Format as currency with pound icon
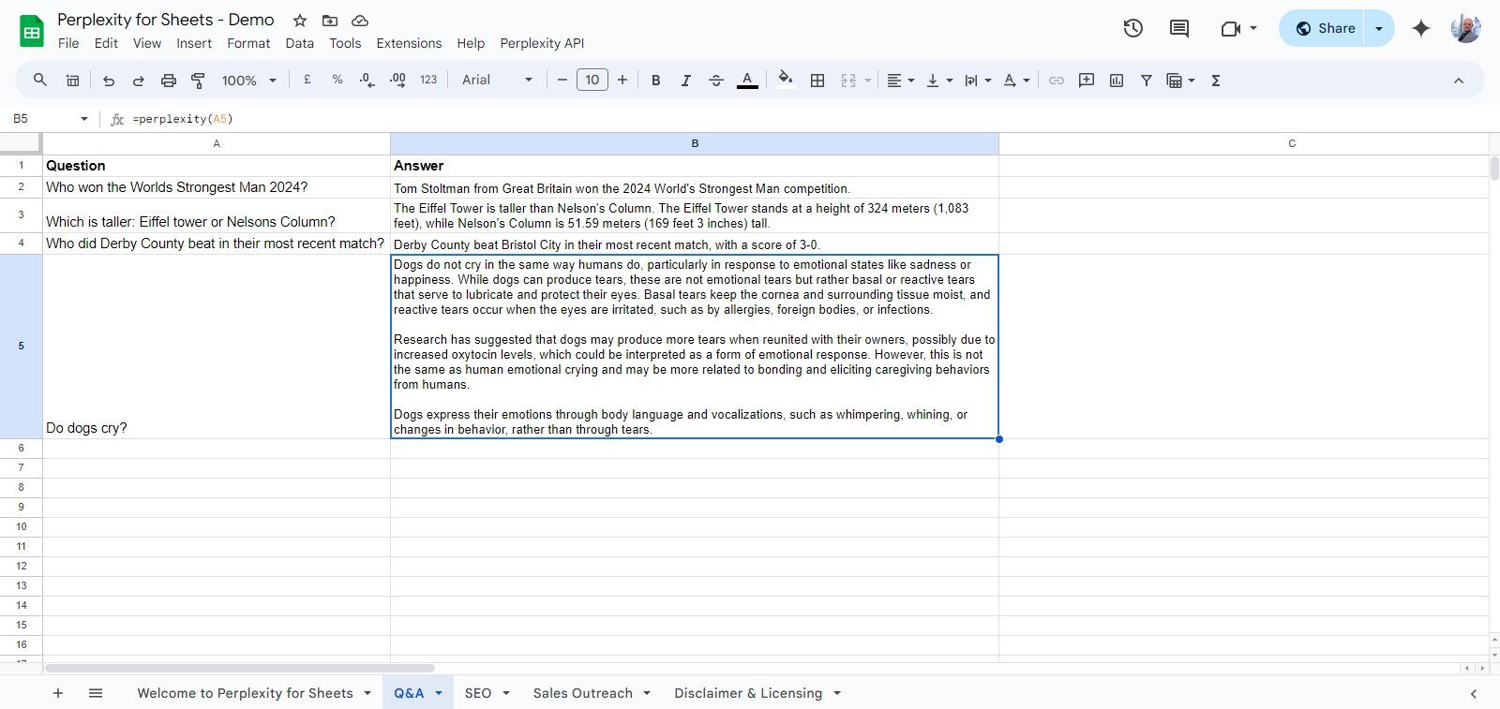Viewport: 1500px width, 709px height. 307,81
